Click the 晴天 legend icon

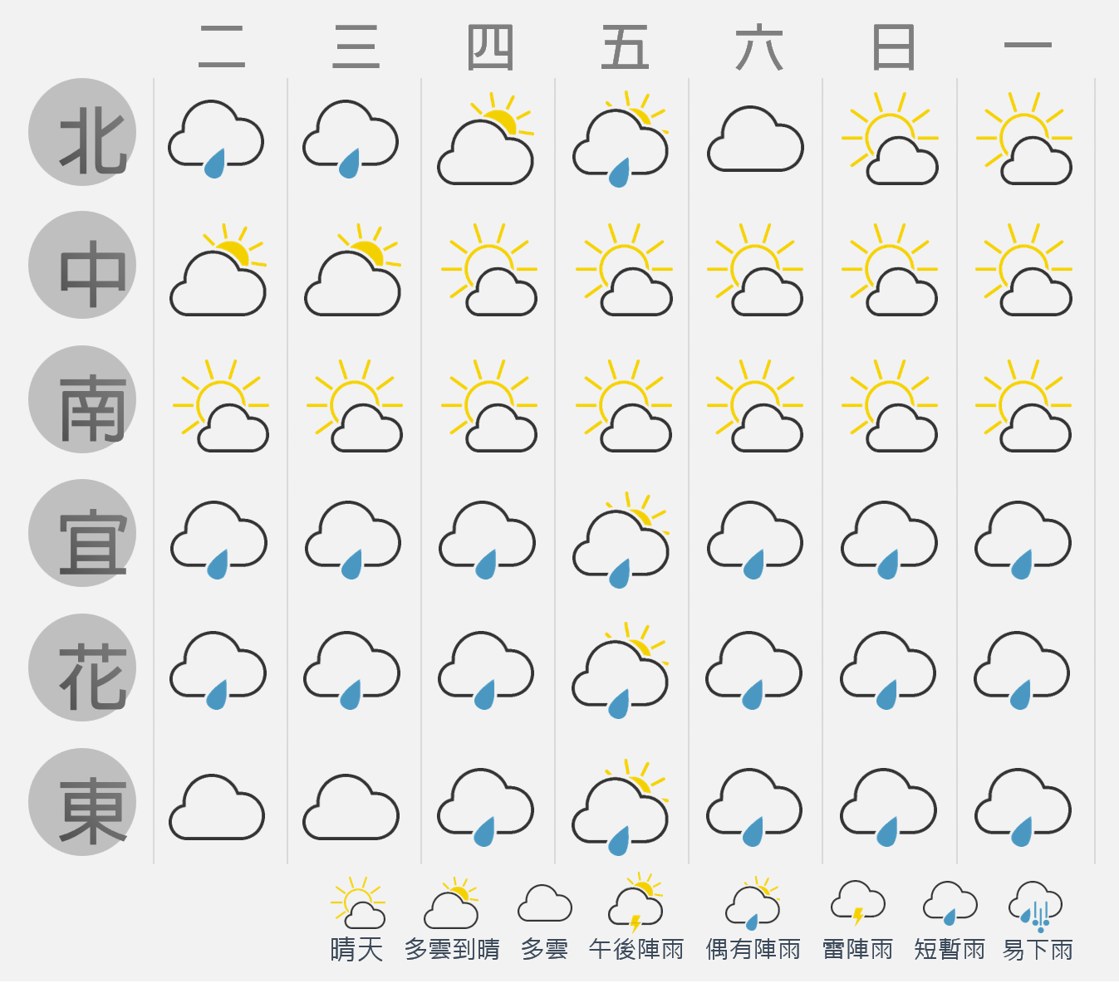click(x=358, y=902)
